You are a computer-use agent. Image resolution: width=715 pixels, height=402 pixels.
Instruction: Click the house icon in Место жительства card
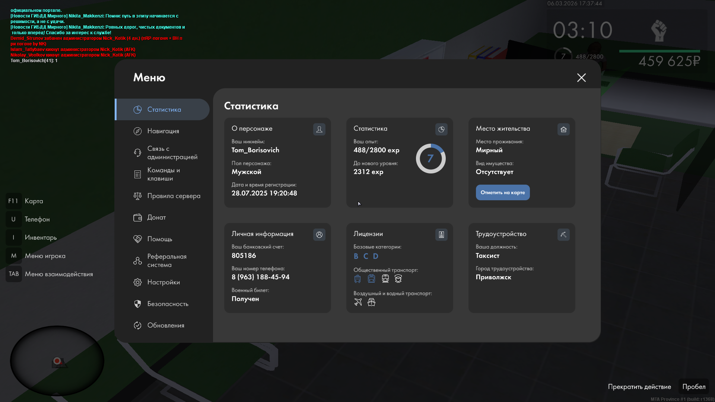pyautogui.click(x=563, y=129)
